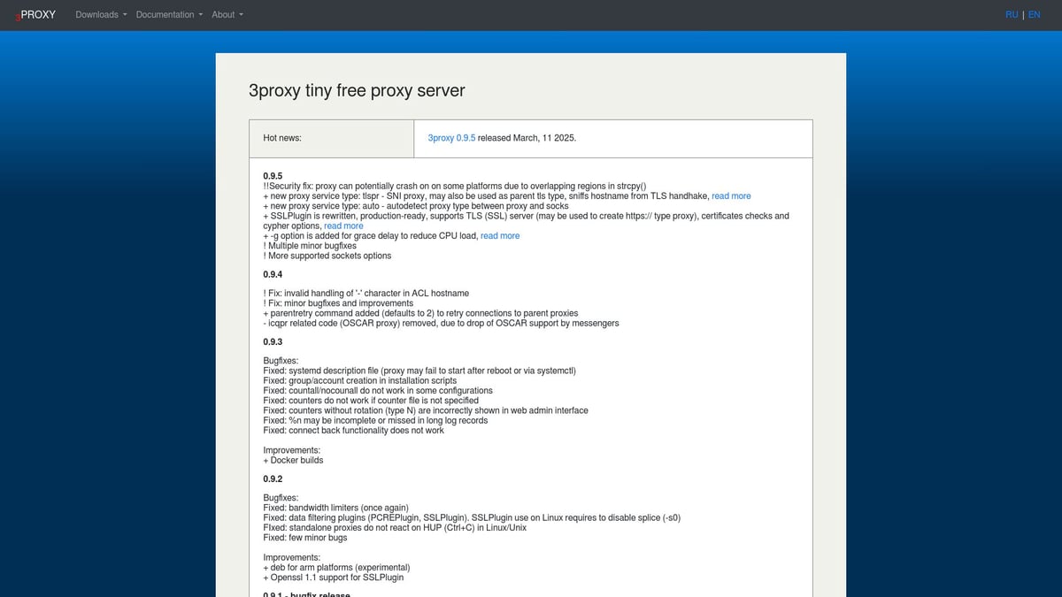Click the invalid handling of '-' character line

tap(366, 294)
